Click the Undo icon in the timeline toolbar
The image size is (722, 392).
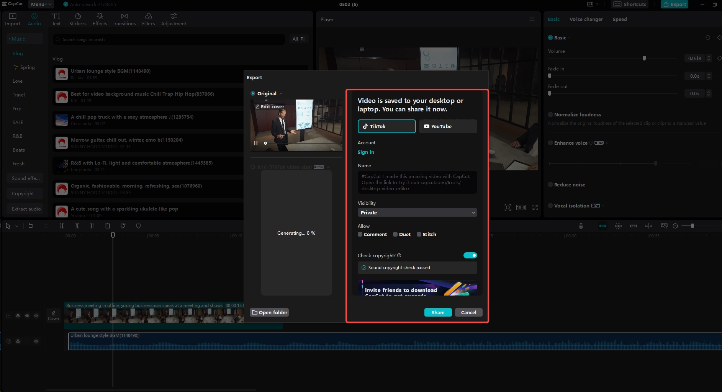(31, 226)
